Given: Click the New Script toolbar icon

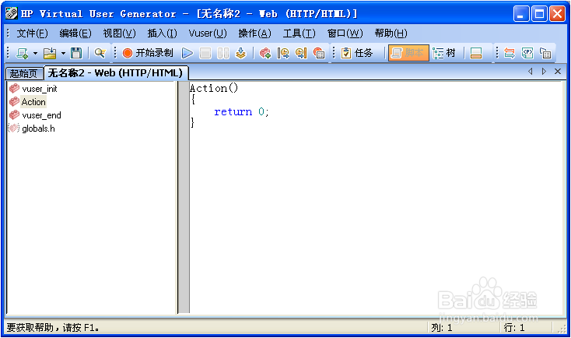Looking at the screenshot, I should pos(23,53).
